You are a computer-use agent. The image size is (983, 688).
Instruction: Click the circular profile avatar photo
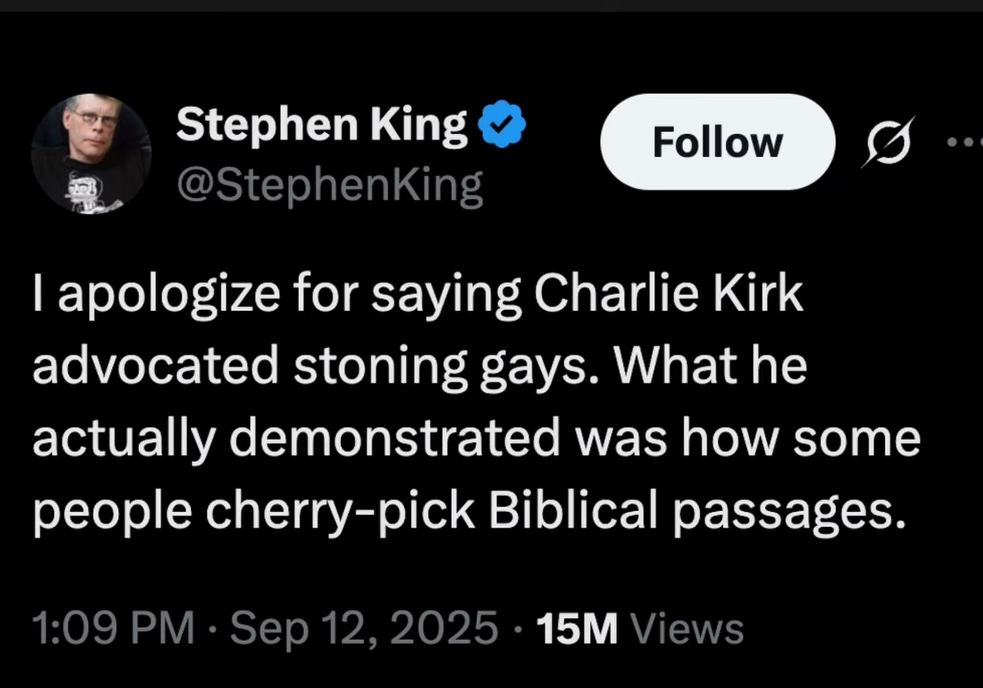(91, 154)
